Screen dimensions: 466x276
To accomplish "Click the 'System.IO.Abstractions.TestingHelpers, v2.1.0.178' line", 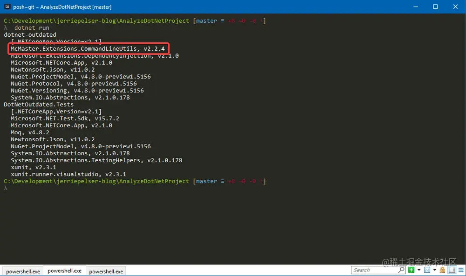I will pyautogui.click(x=96, y=160).
